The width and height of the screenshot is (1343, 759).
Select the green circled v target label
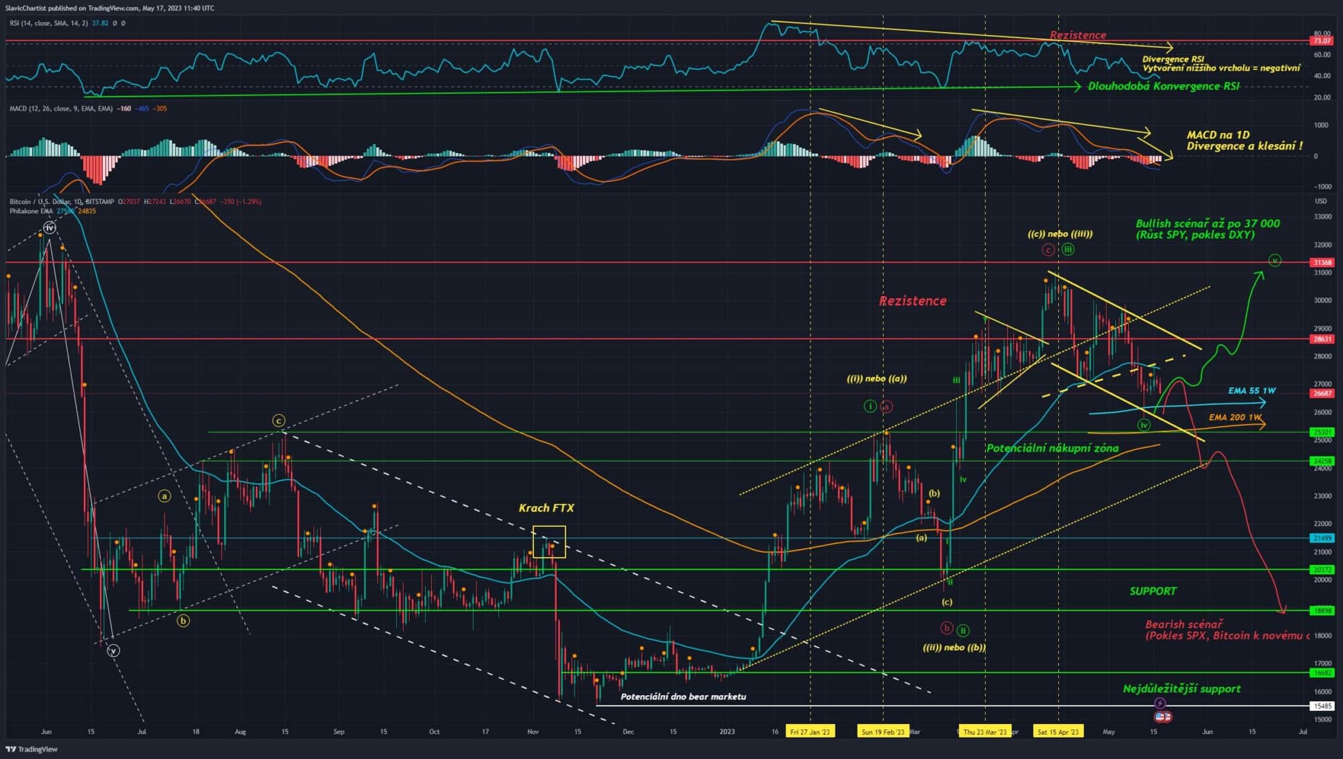(x=1275, y=260)
